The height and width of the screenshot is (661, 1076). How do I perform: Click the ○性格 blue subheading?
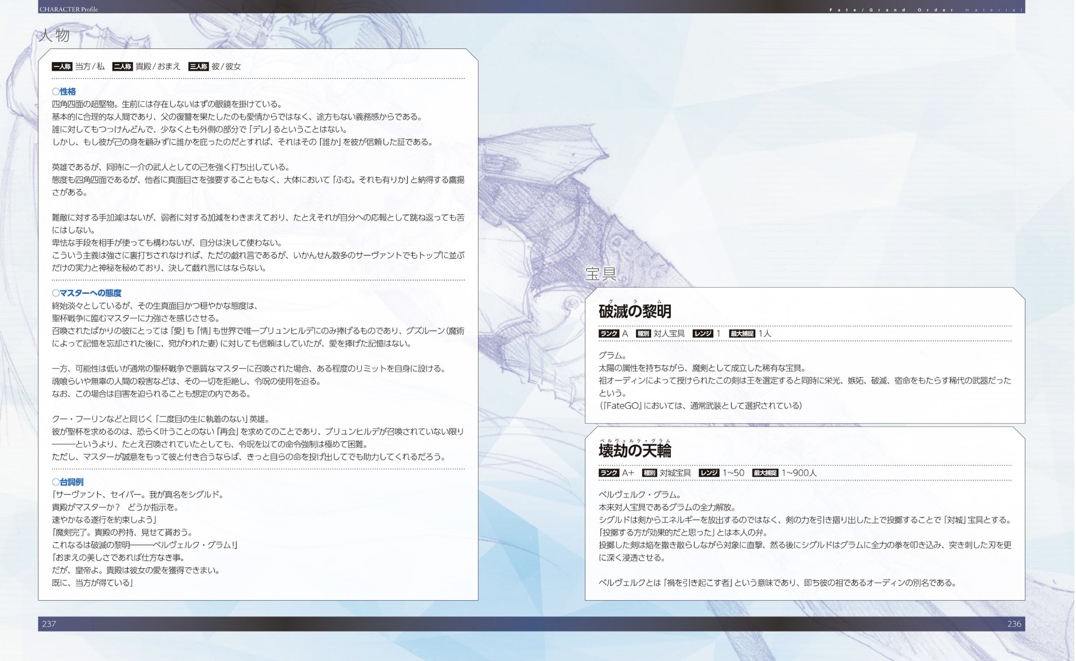pos(64,92)
